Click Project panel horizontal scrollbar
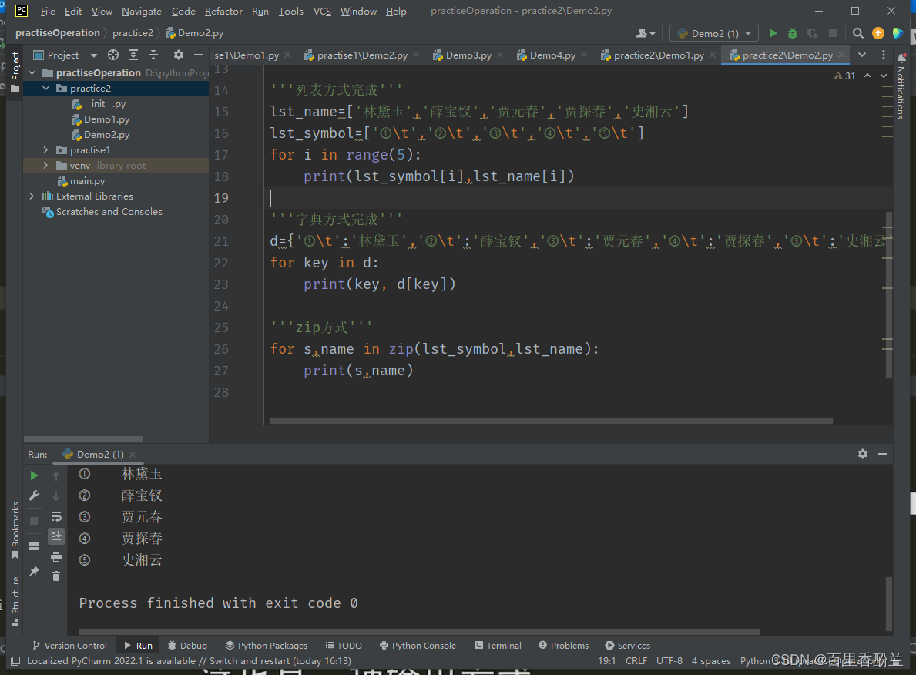This screenshot has height=675, width=916. tap(83, 439)
